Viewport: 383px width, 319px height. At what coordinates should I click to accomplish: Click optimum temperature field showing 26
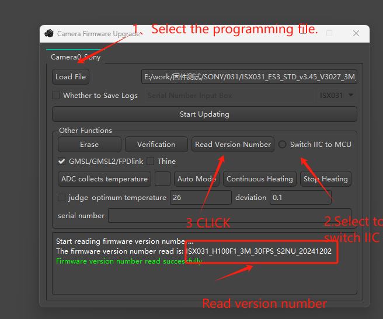pos(201,198)
